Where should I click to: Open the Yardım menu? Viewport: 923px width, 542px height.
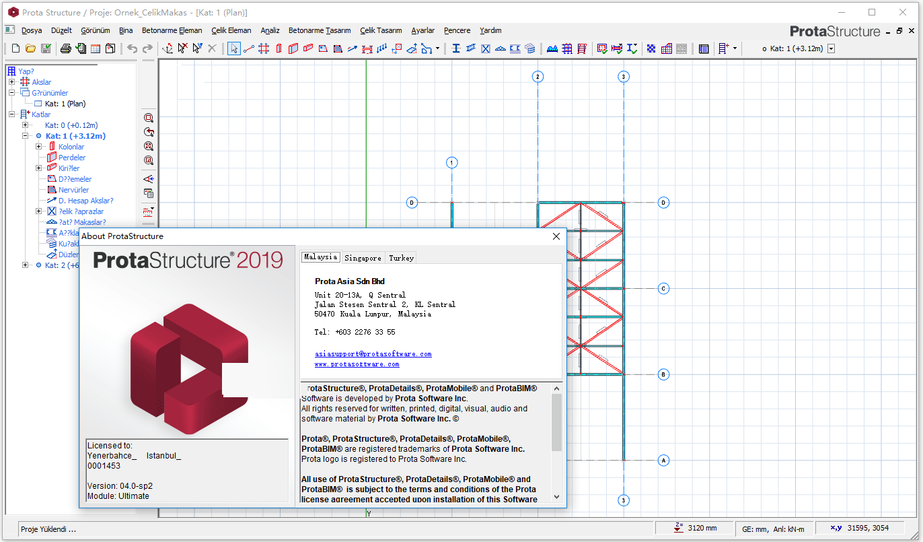click(490, 30)
